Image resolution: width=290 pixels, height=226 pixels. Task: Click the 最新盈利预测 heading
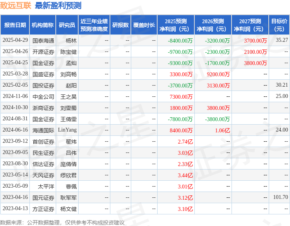[58, 5]
